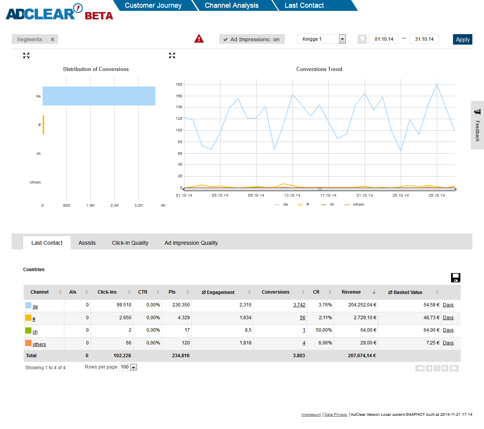Sort table by Channel column arrows
The height and width of the screenshot is (429, 484).
click(x=60, y=292)
